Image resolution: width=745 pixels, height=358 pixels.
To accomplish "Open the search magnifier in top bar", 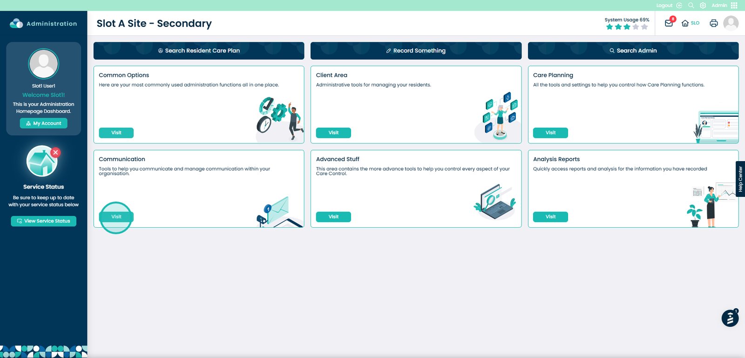I will (691, 6).
